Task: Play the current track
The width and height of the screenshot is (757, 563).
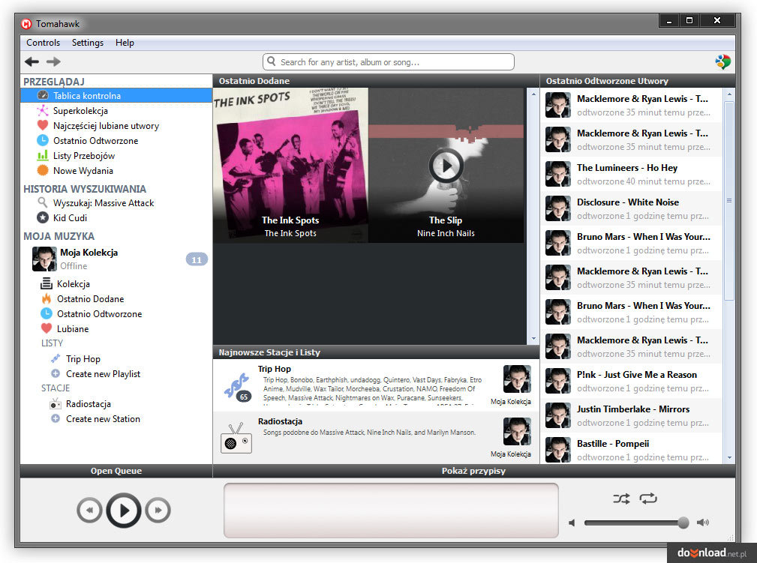Action: pyautogui.click(x=124, y=510)
